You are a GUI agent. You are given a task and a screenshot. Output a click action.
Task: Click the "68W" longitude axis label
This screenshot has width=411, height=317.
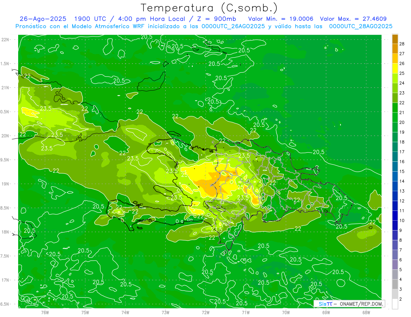366,312
